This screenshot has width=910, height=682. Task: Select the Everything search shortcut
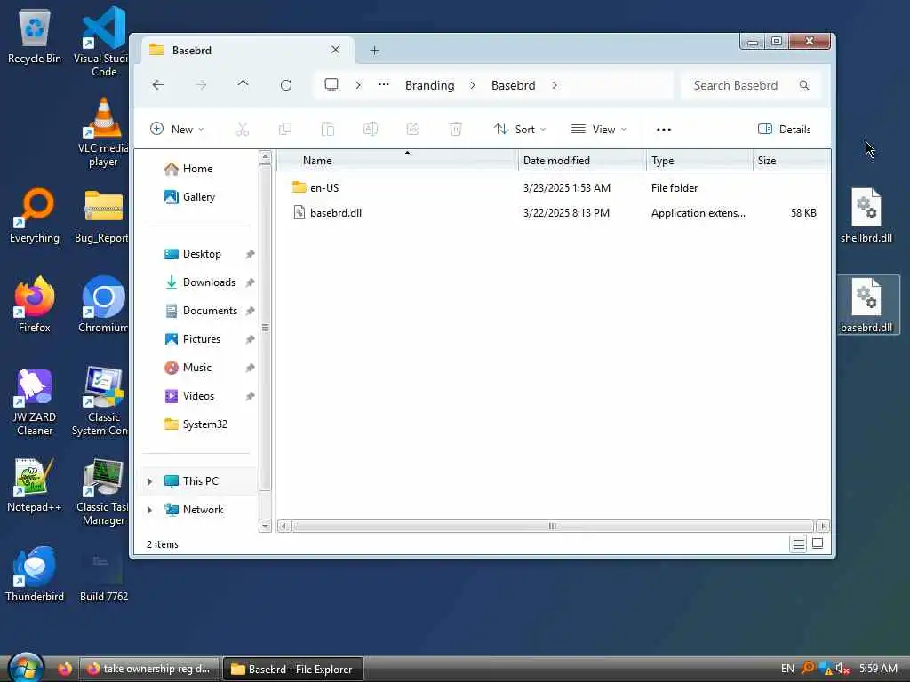(x=35, y=215)
